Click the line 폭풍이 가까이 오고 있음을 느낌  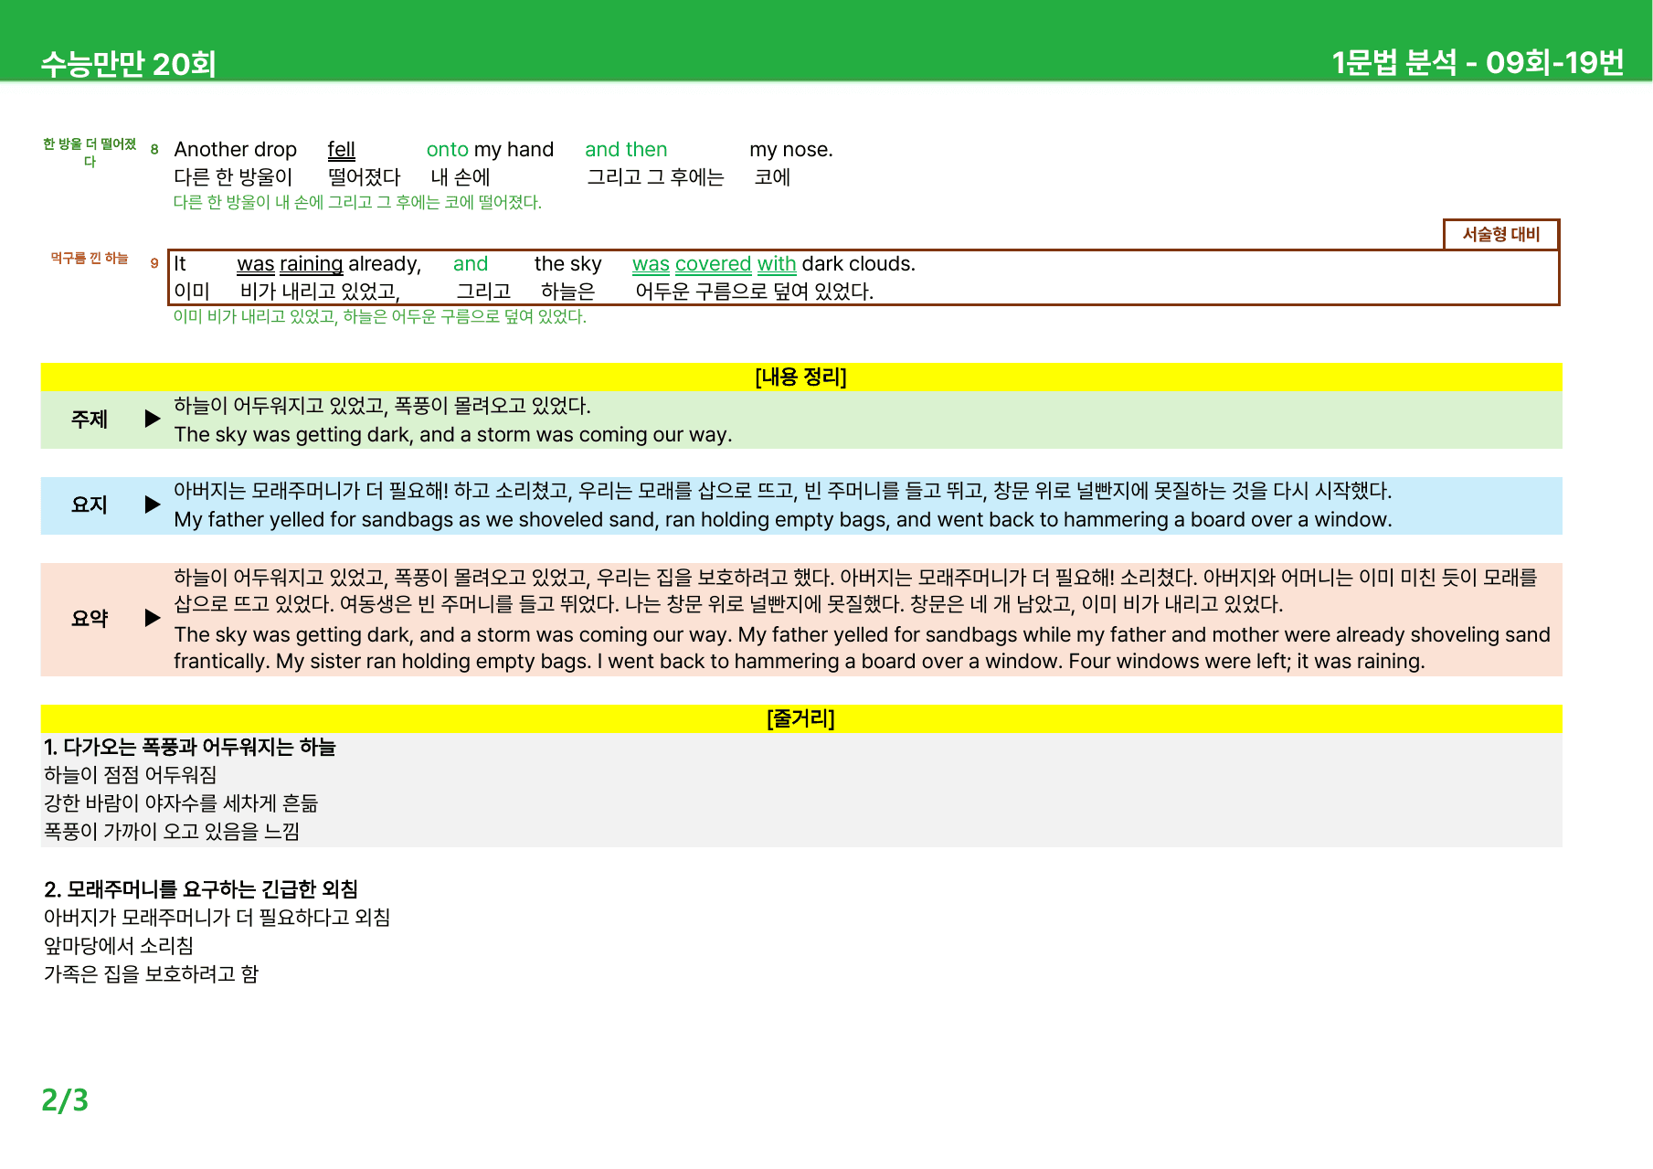pyautogui.click(x=172, y=831)
